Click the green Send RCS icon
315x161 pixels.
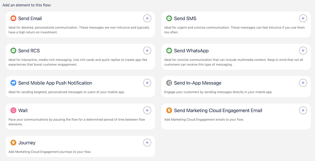tap(13, 51)
